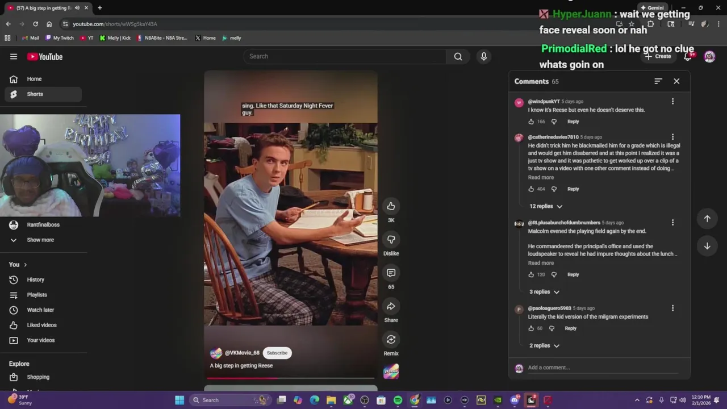Viewport: 727px width, 409px height.
Task: Click the Add a comment field
Action: pyautogui.click(x=602, y=368)
